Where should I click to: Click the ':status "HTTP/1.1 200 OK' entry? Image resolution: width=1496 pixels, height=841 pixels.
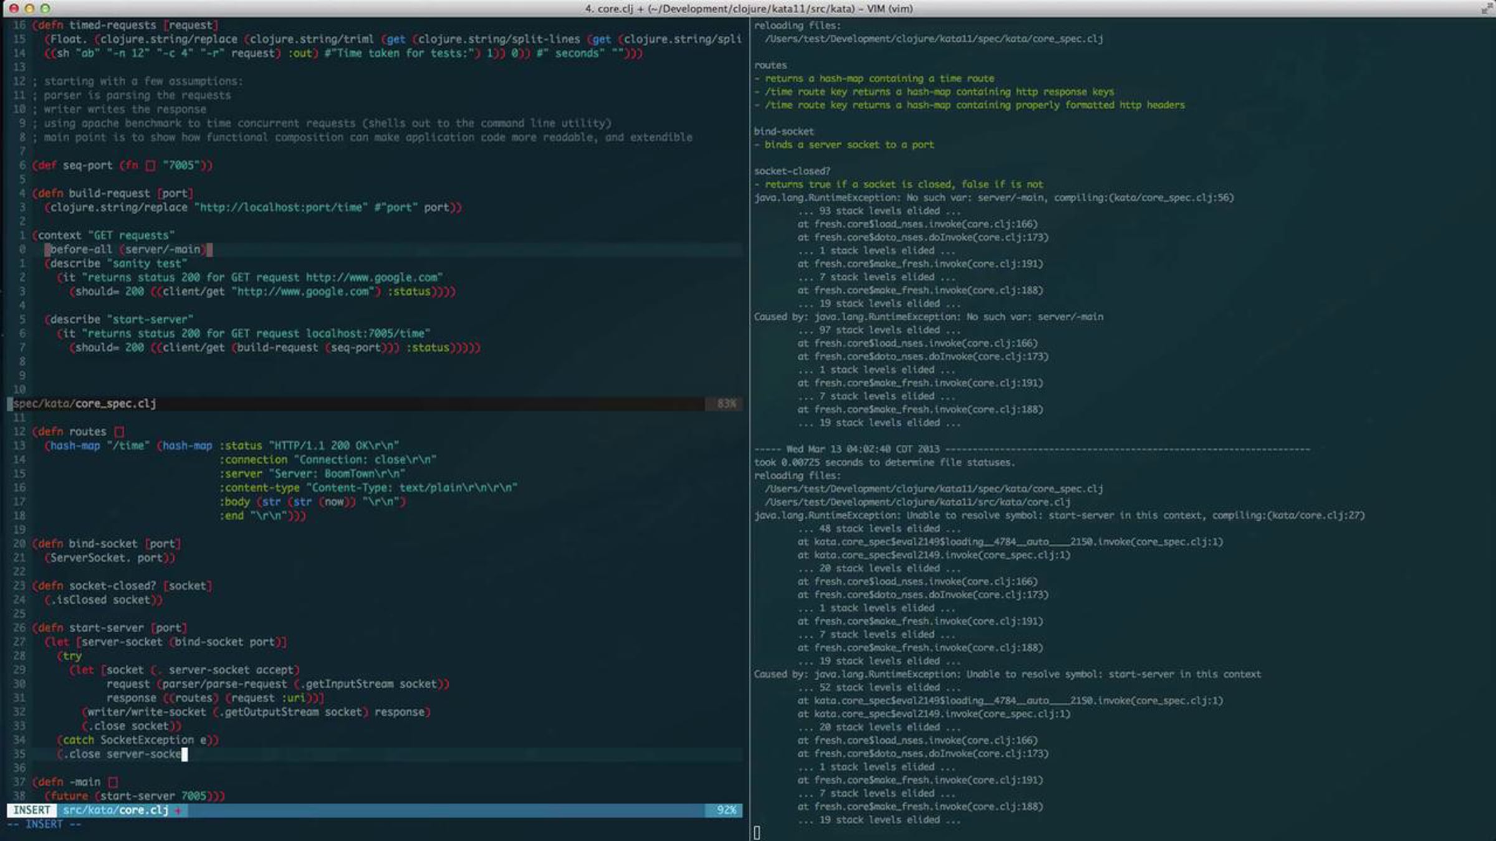(x=309, y=446)
